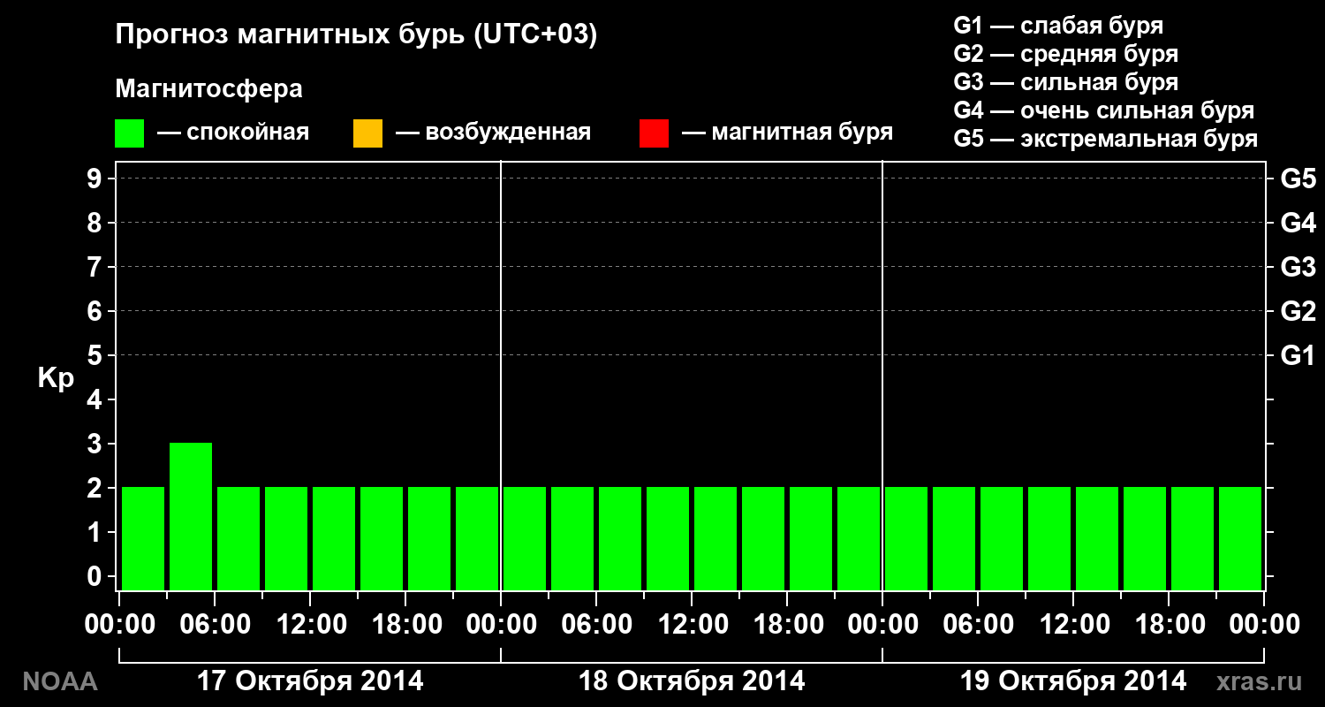The image size is (1325, 707).
Task: Click the '19 Октября 2014' date label
Action: click(x=1073, y=681)
